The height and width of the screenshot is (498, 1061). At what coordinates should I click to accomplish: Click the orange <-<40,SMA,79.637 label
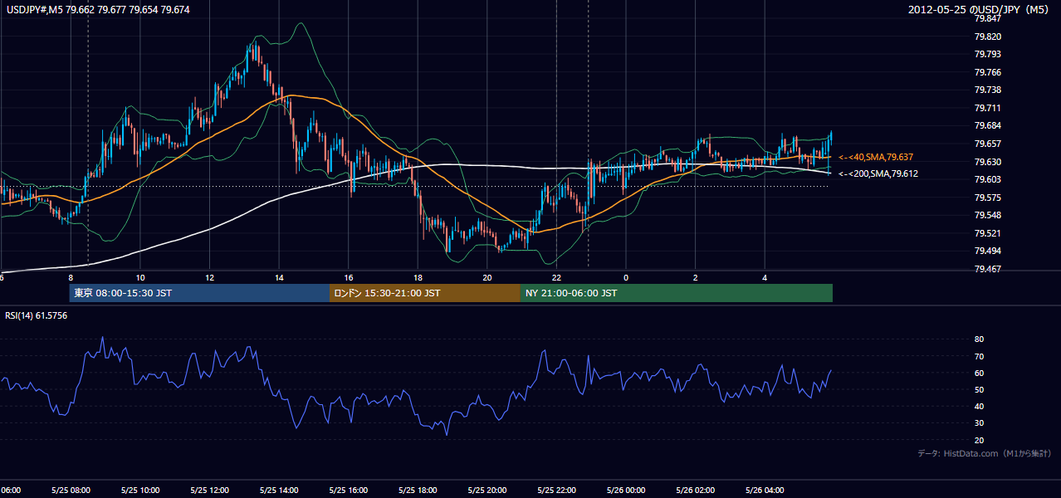tap(876, 157)
